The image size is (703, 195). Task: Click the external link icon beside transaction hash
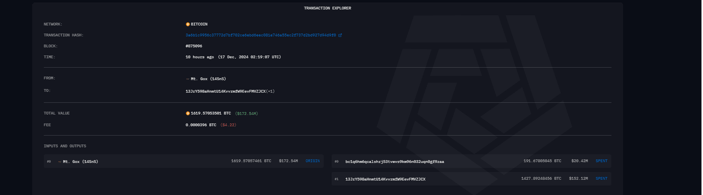(340, 35)
